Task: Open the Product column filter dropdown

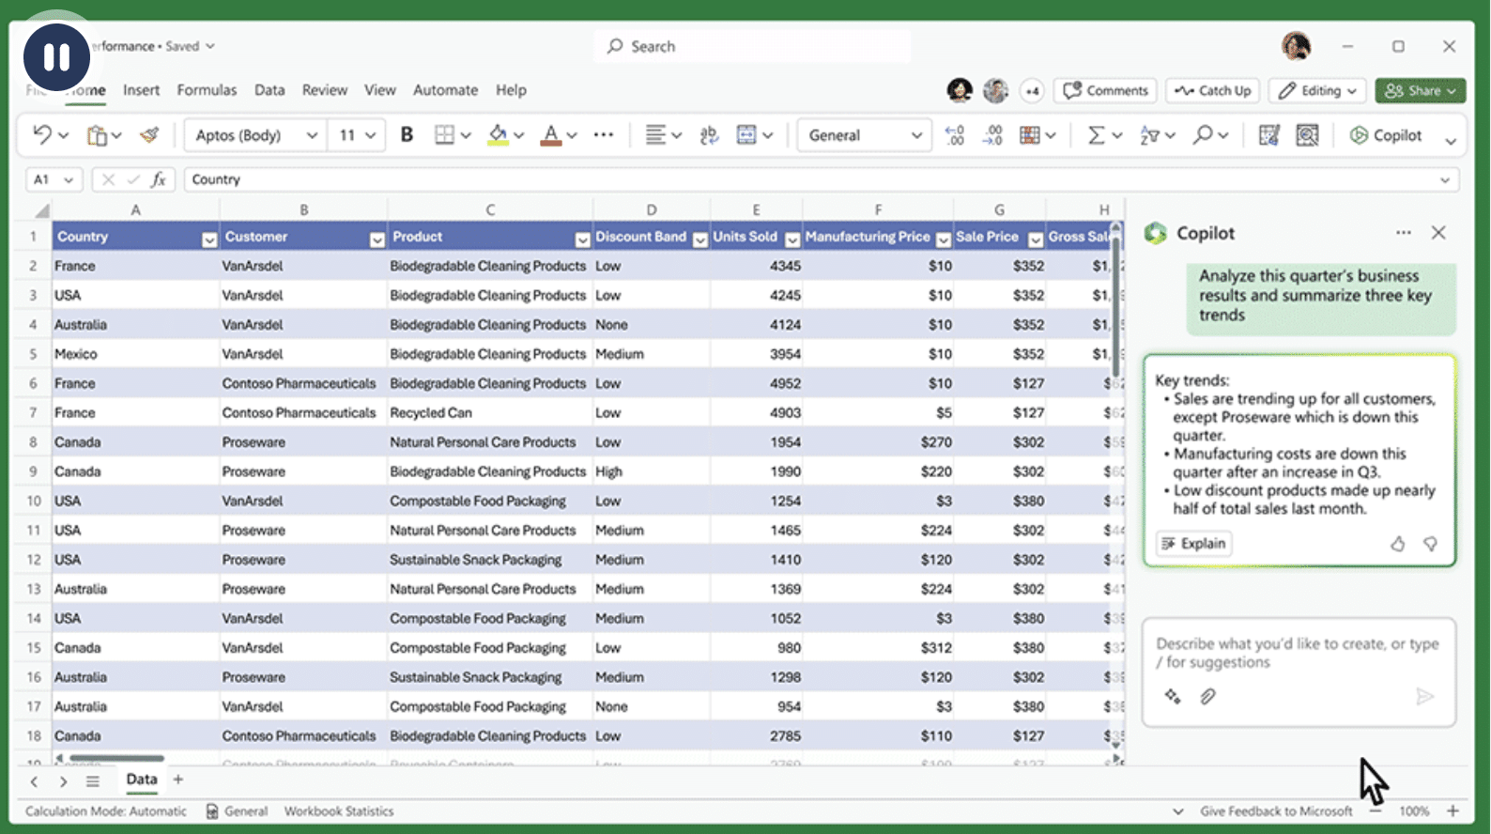Action: click(x=582, y=239)
